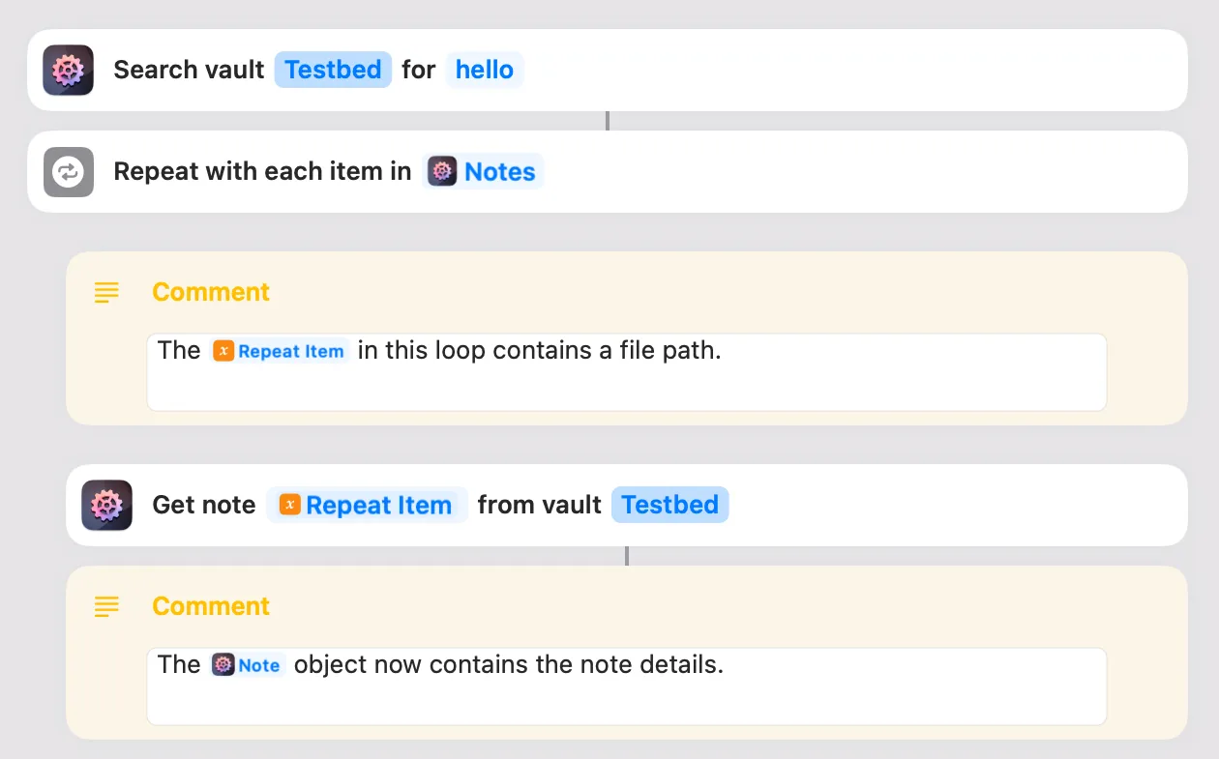Select the Testbed vault variable in Search vault
Screen dimensions: 1219x759
click(x=333, y=69)
